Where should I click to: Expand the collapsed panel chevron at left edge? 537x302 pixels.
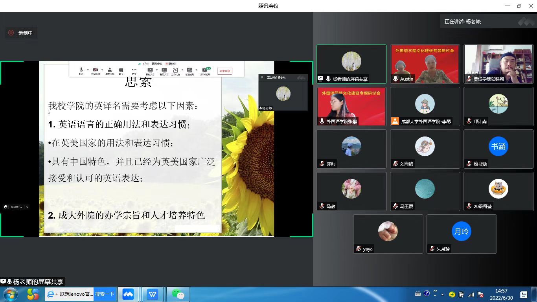27,207
